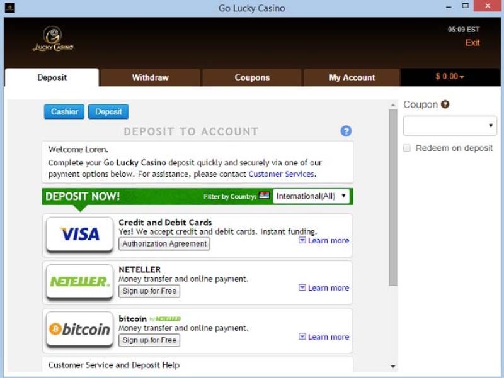504x378 pixels.
Task: Click the VISA card logo
Action: pos(79,235)
